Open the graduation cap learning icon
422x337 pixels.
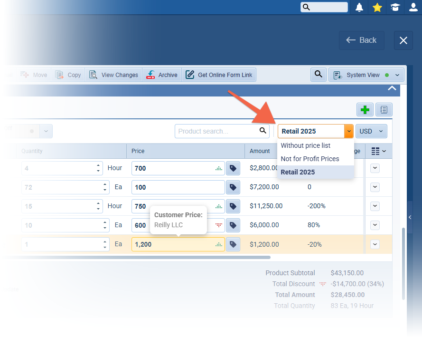(395, 7)
